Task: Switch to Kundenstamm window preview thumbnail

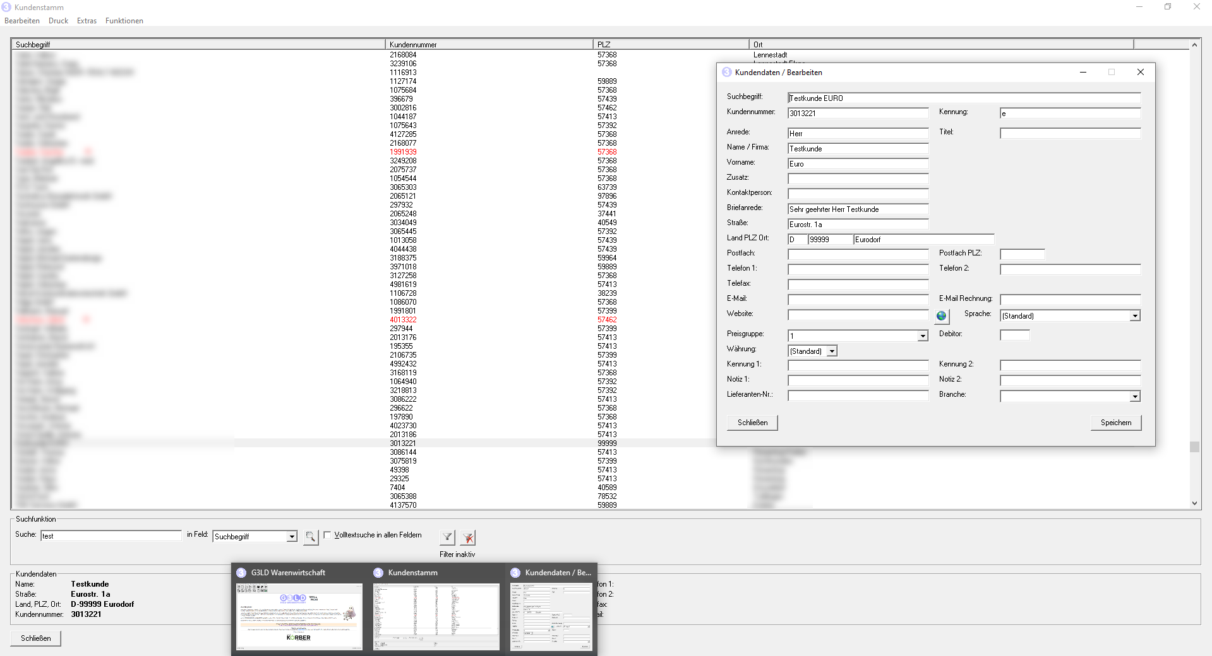Action: pyautogui.click(x=436, y=616)
